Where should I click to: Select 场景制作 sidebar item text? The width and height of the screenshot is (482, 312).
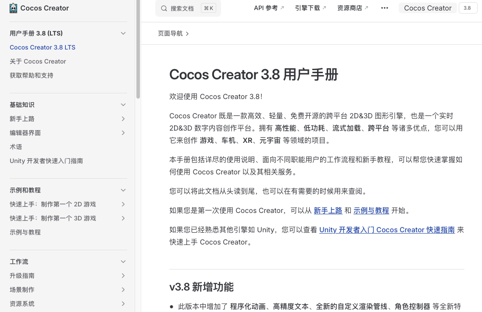click(22, 290)
